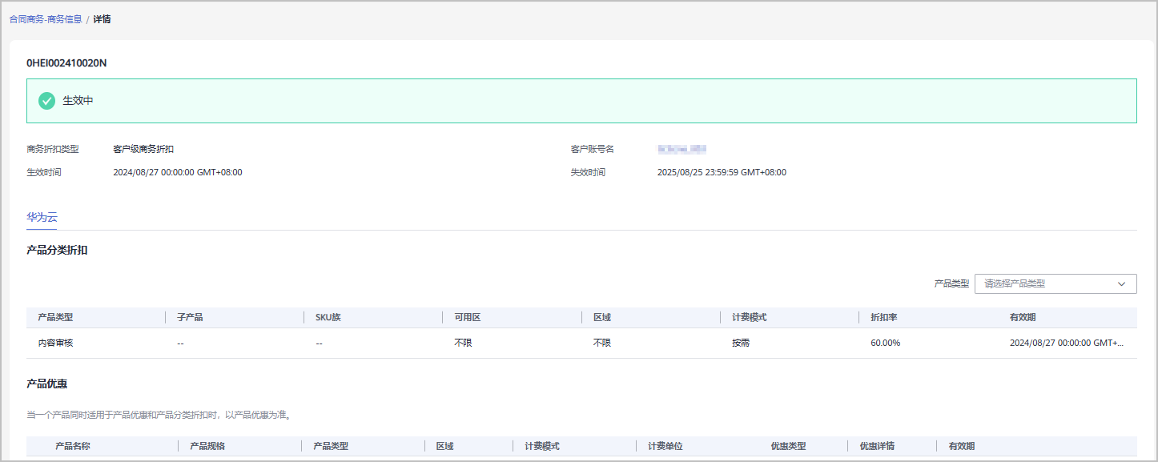
Task: Click the 优惠详情 column header
Action: click(x=877, y=446)
